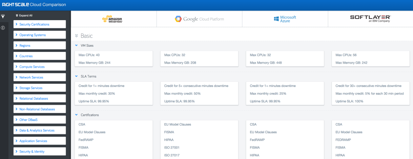Expand the Countries filter
Viewport: 413px width, 159px height.
point(40,56)
